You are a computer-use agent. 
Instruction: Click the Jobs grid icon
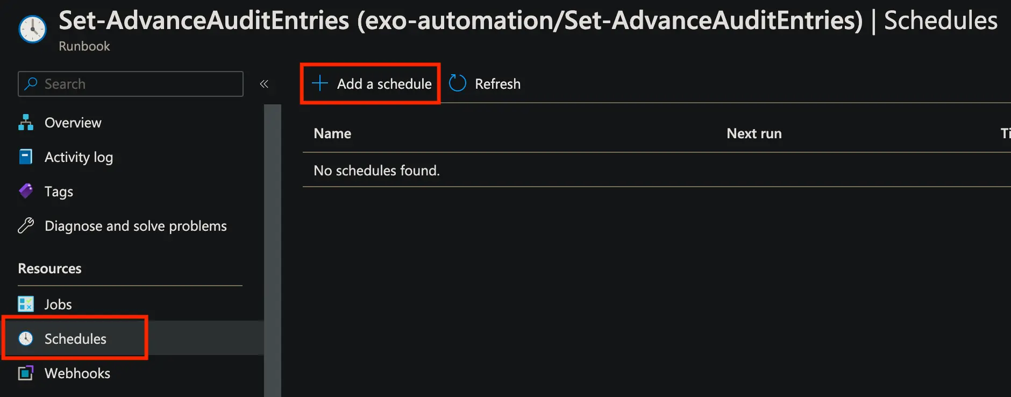tap(26, 304)
